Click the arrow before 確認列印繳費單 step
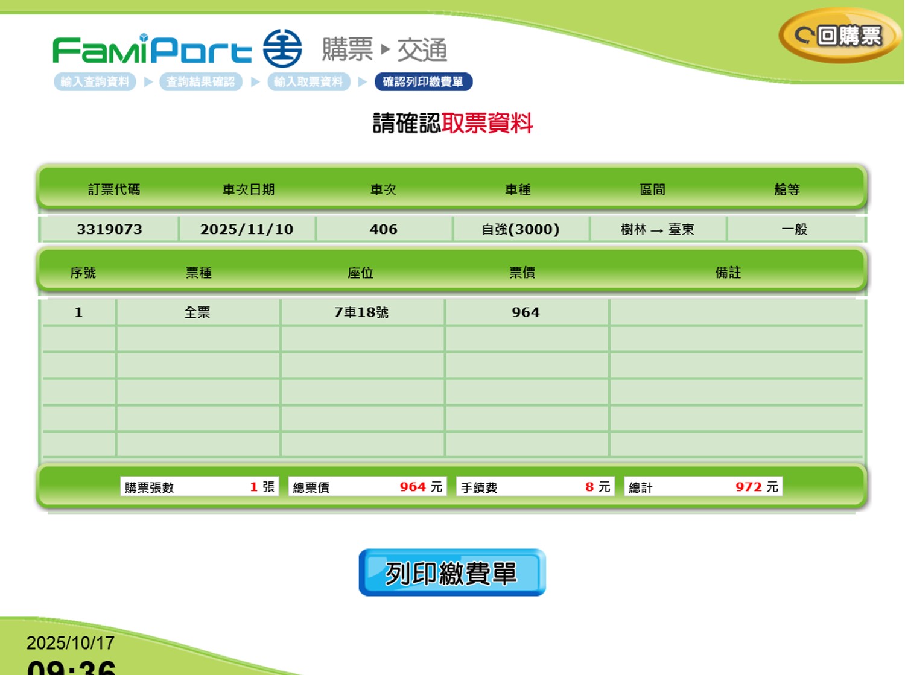 pyautogui.click(x=362, y=82)
